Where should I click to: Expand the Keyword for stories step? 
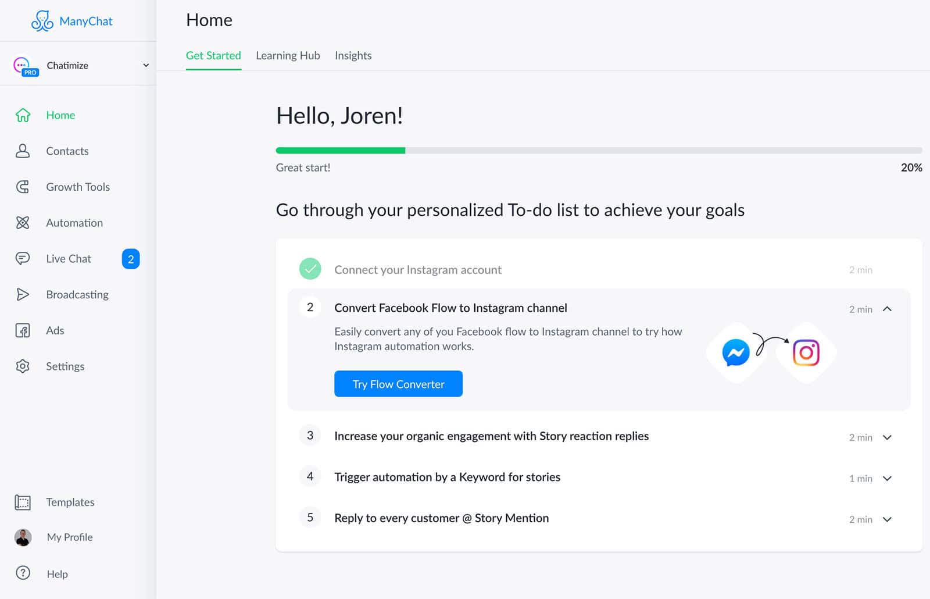click(x=887, y=479)
